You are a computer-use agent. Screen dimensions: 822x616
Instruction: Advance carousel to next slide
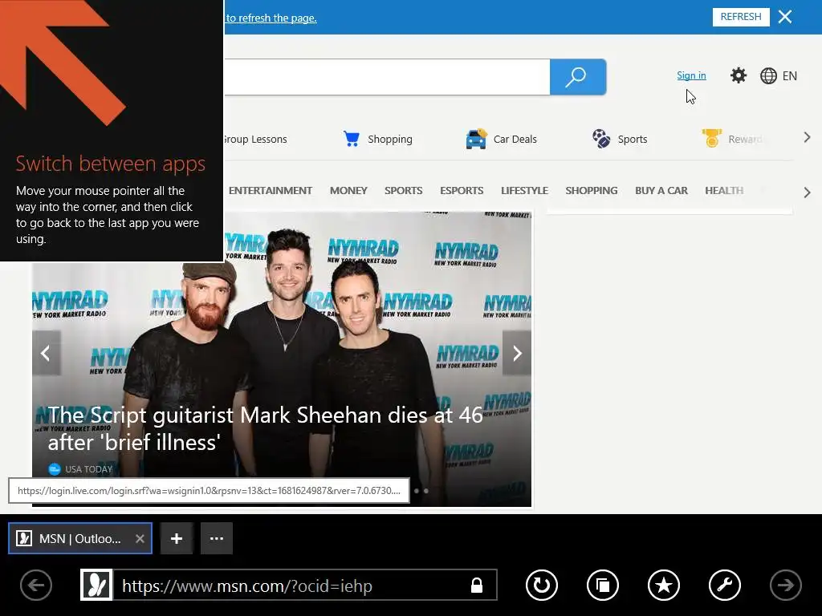coord(517,353)
